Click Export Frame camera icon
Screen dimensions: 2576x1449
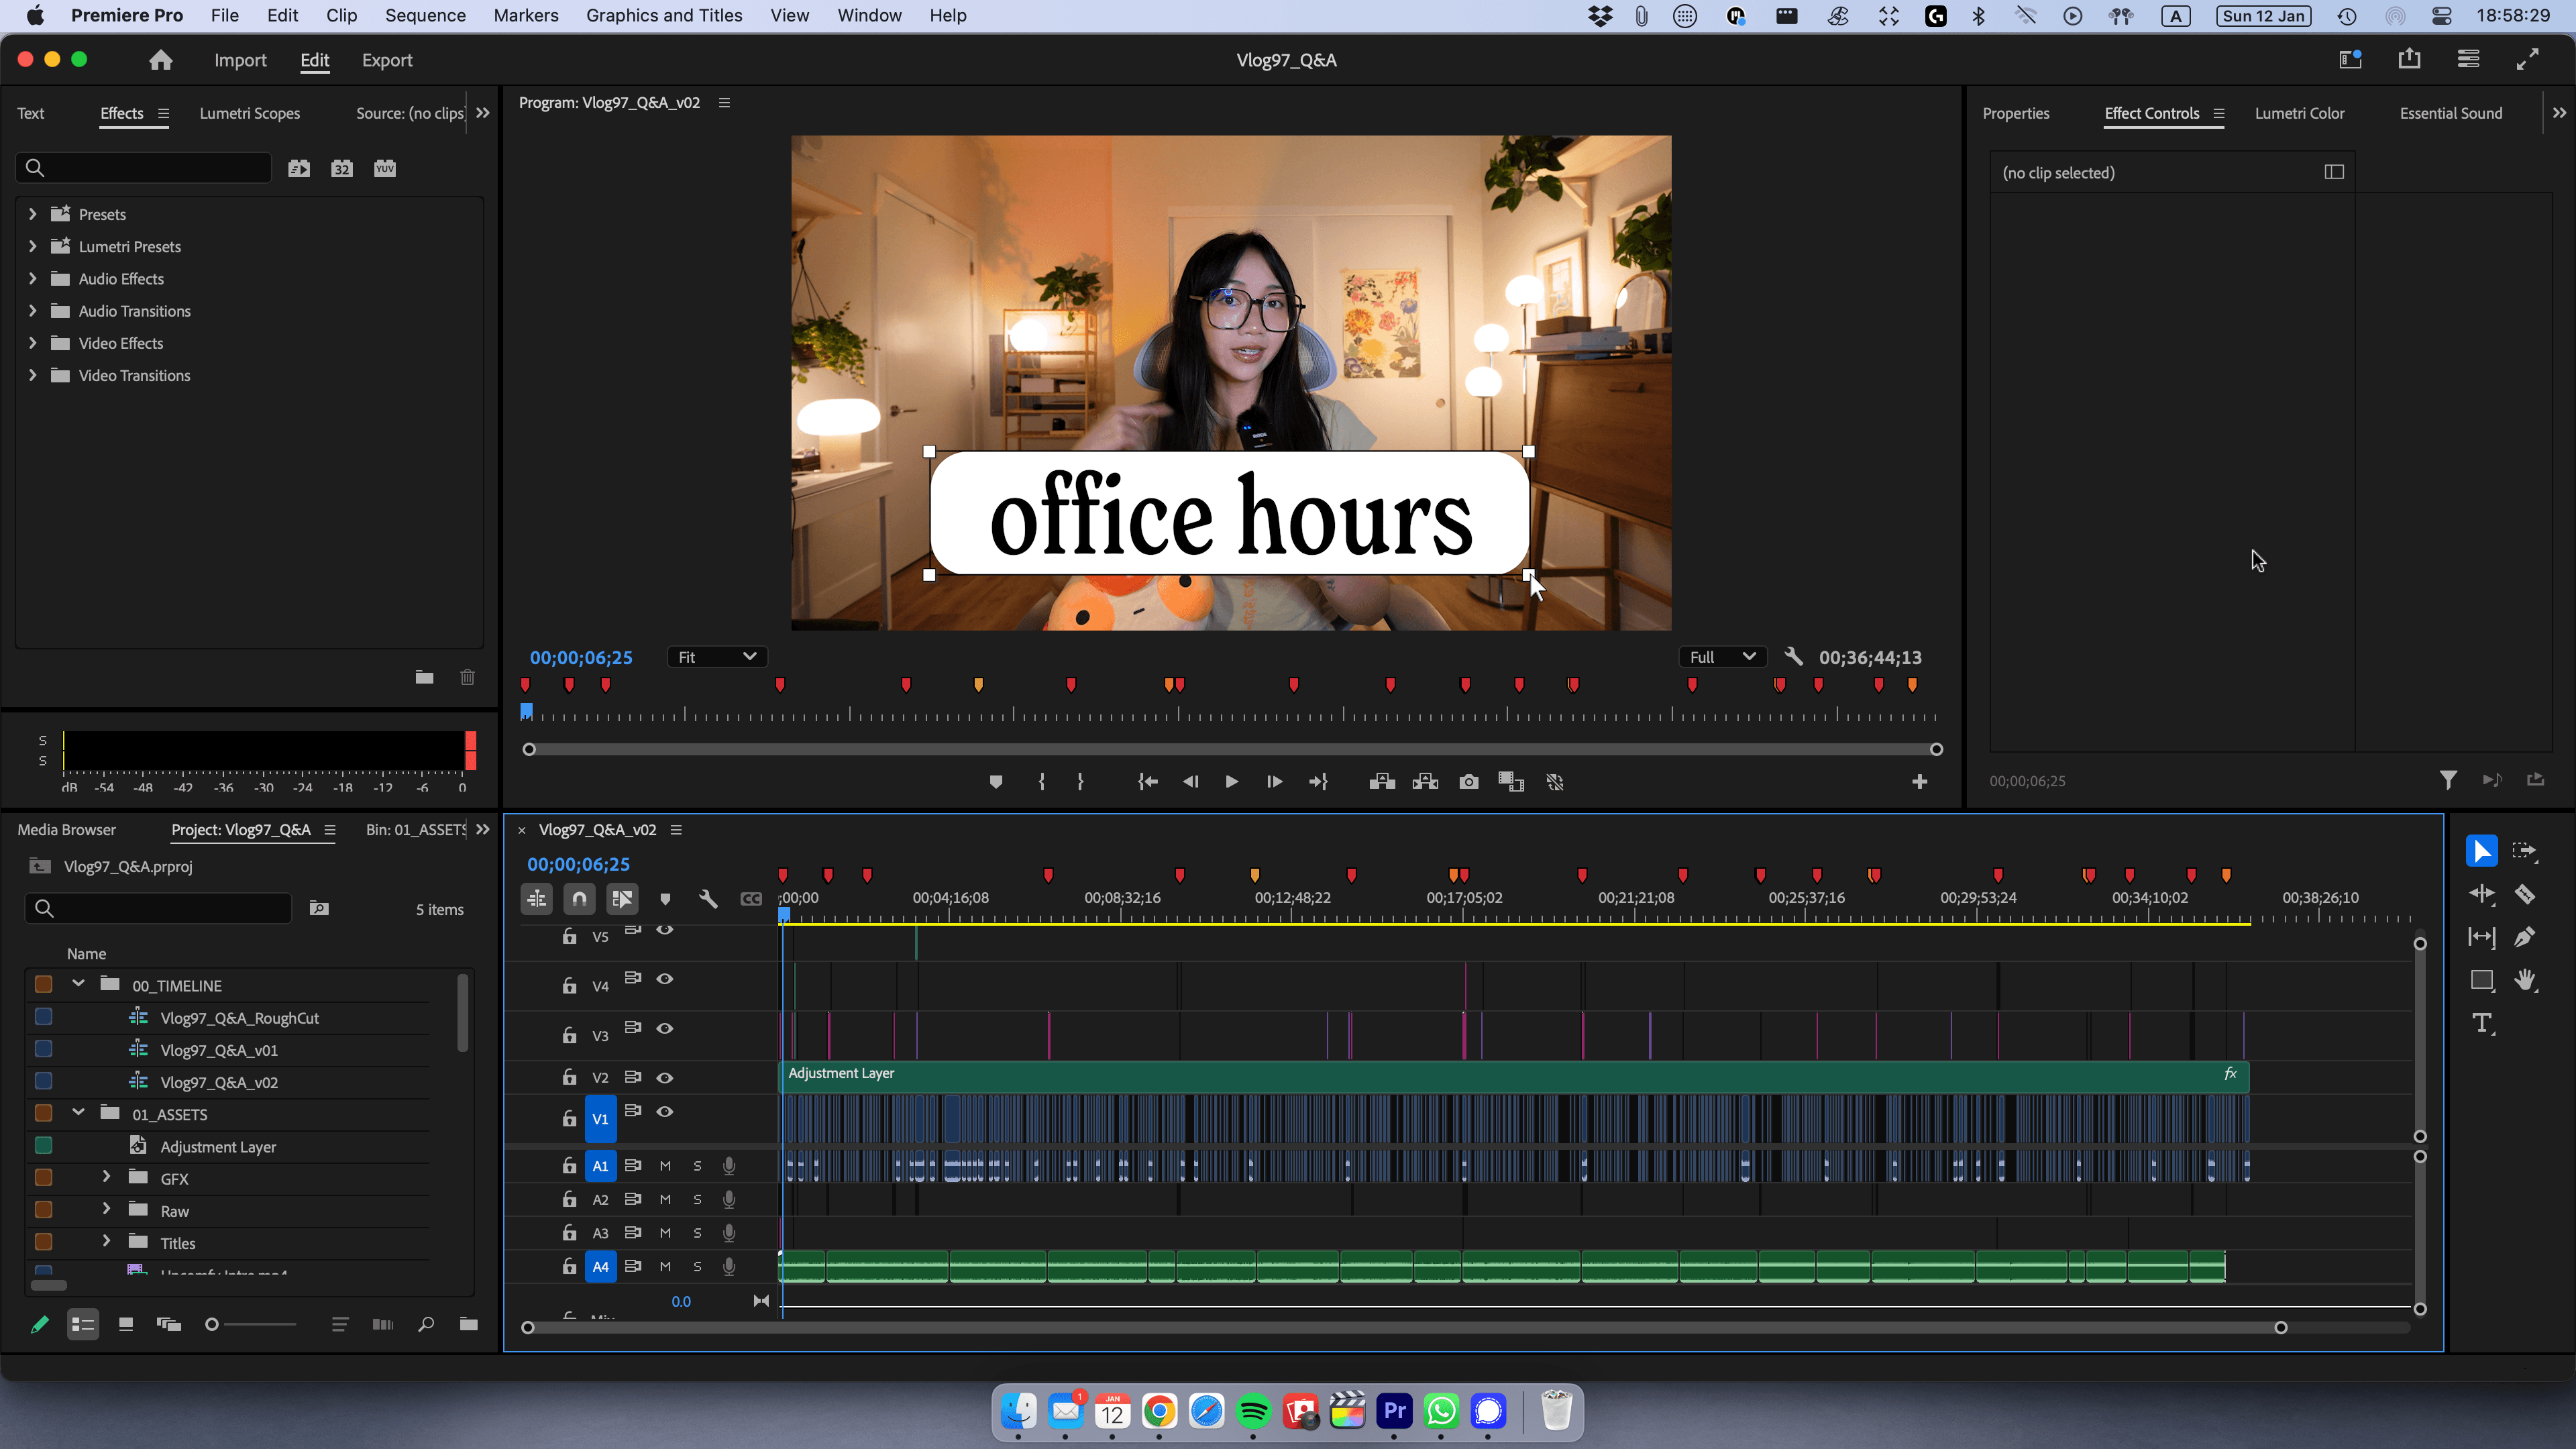click(1468, 782)
